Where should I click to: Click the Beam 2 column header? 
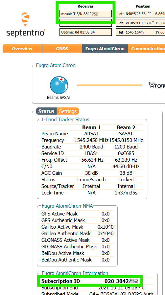click(126, 127)
